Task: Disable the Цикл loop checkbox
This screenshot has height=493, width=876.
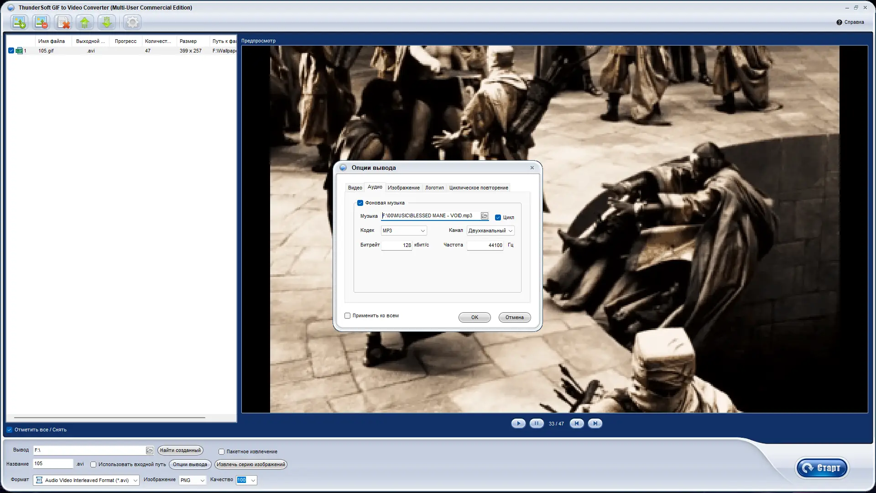Action: point(498,218)
